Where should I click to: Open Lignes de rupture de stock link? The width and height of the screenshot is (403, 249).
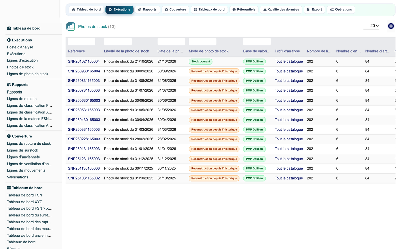(x=29, y=144)
